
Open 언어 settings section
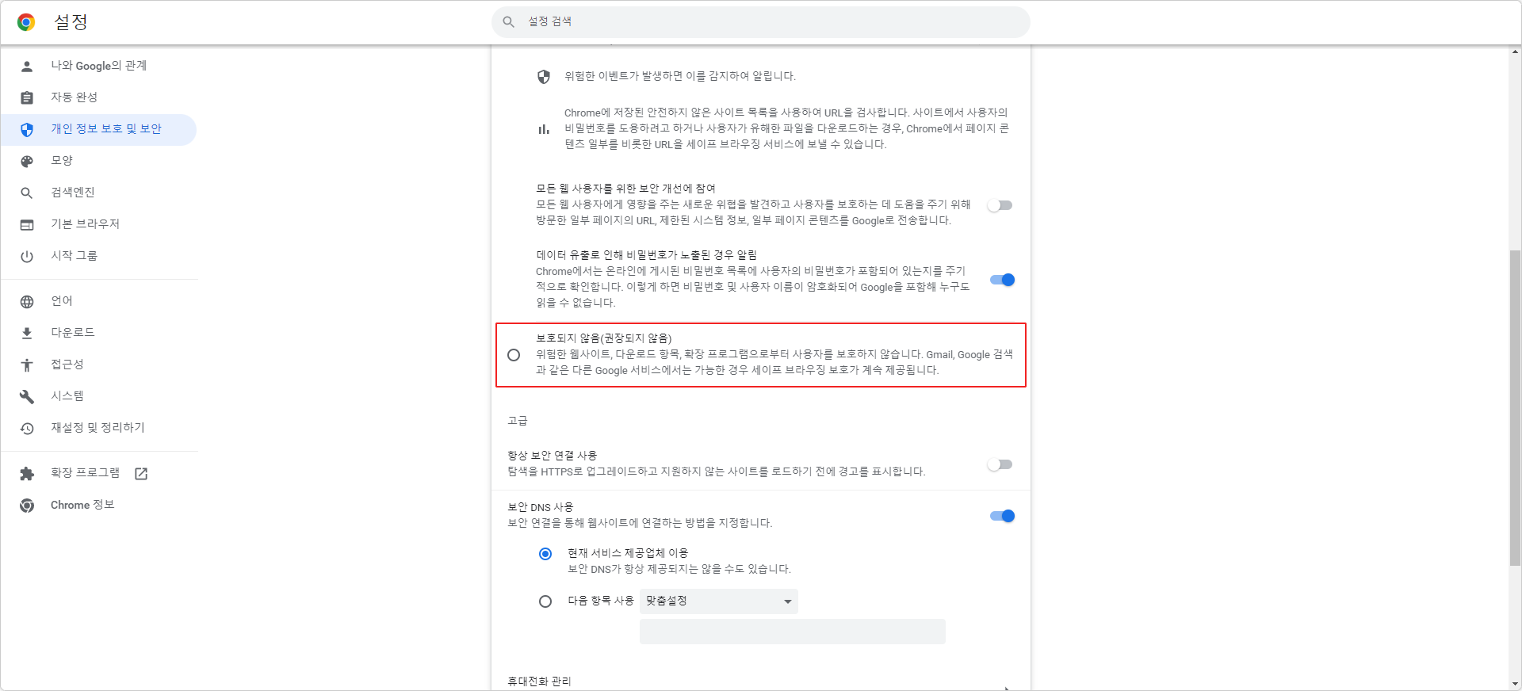[99, 301]
